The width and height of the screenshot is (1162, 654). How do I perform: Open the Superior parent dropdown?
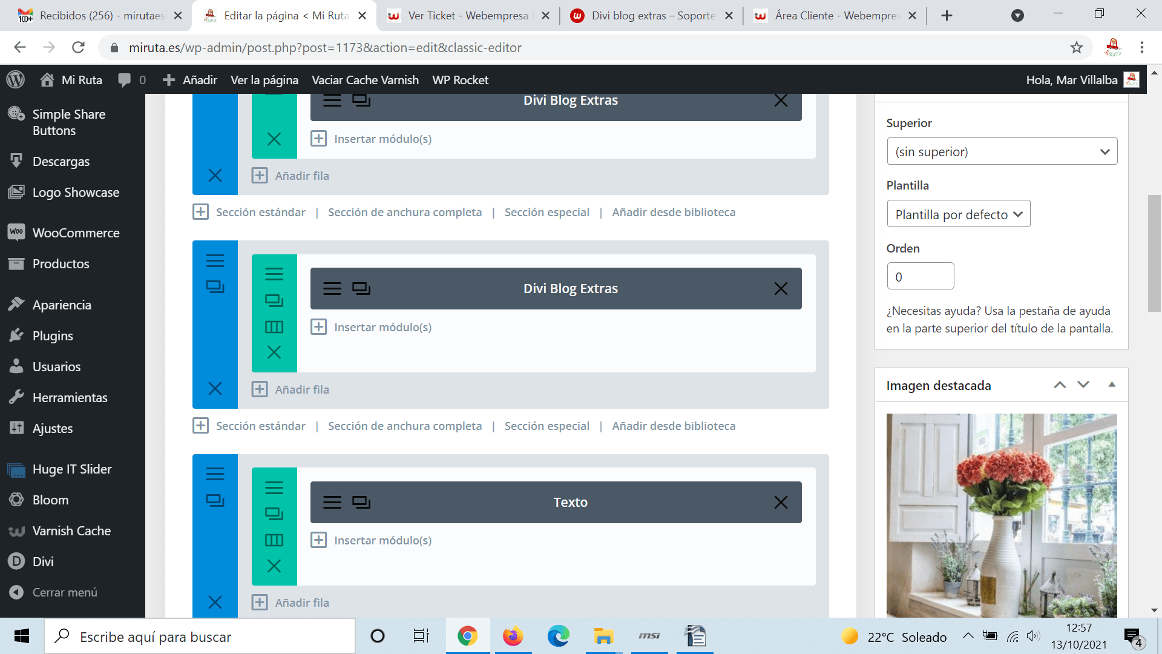[1002, 152]
